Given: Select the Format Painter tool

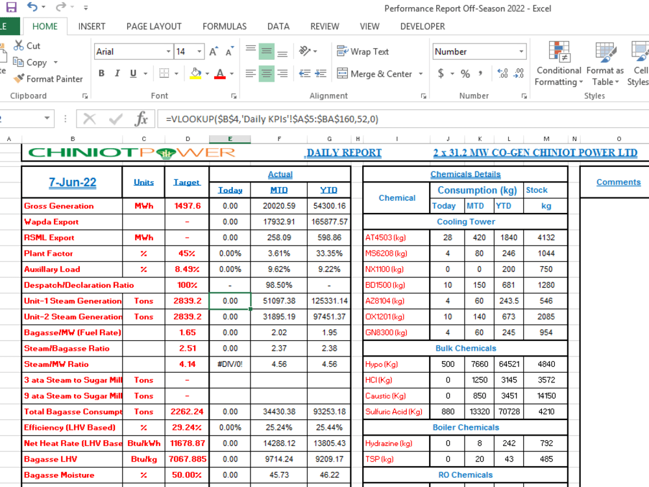Looking at the screenshot, I should coord(47,79).
